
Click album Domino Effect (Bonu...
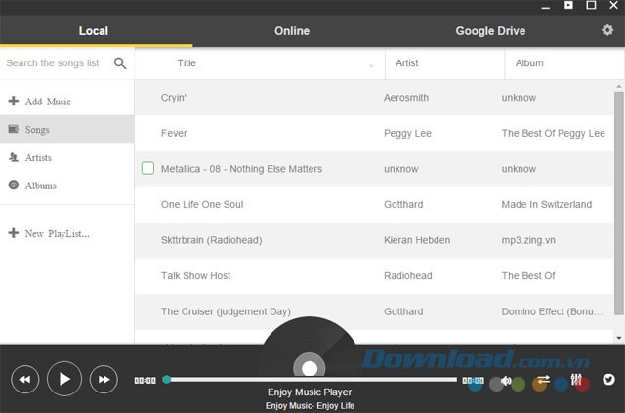pyautogui.click(x=552, y=311)
